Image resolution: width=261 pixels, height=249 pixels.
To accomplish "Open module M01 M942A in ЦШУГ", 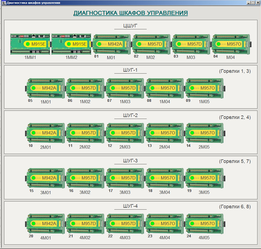I will click(x=111, y=44).
